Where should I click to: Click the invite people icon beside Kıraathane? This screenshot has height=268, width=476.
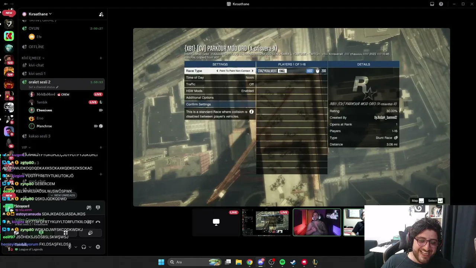tap(101, 14)
